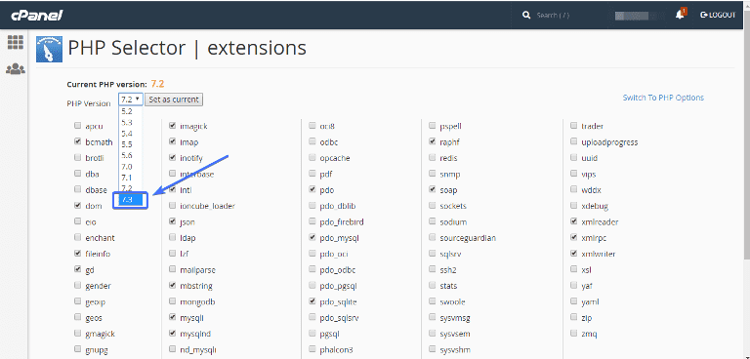
Task: Click the LOGOUT link
Action: pyautogui.click(x=718, y=16)
